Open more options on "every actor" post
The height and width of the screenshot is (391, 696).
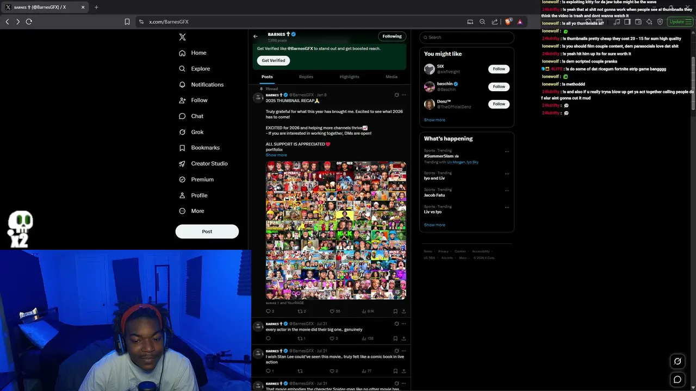click(403, 324)
